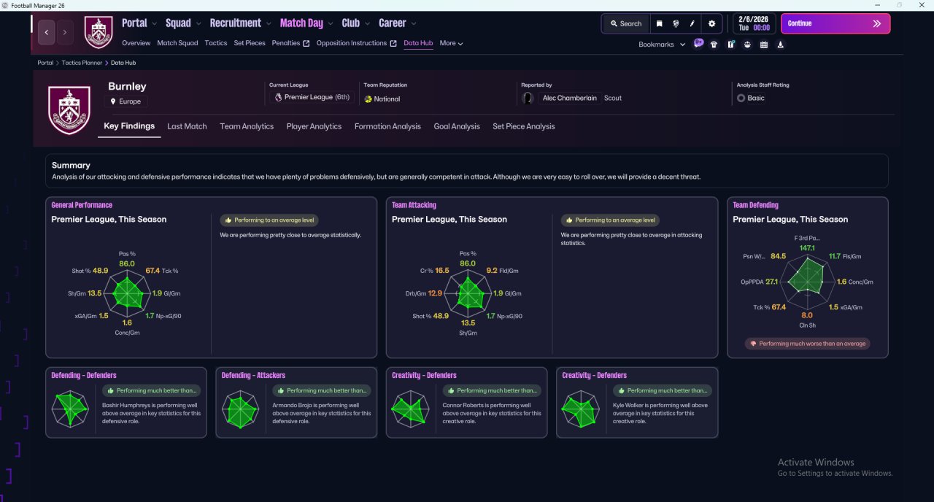Switch to the Set Piece Analysis tab

pos(523,126)
